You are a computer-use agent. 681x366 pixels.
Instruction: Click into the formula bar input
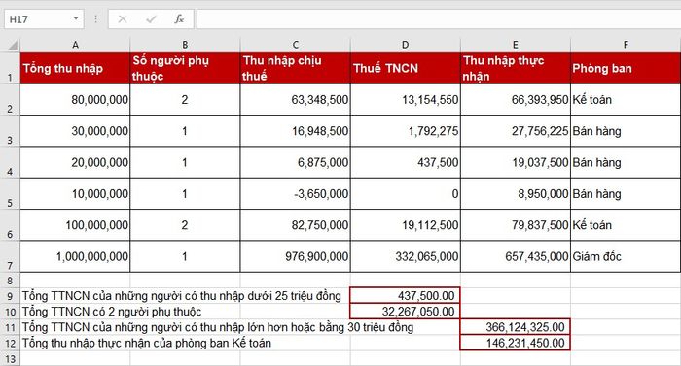coord(439,19)
